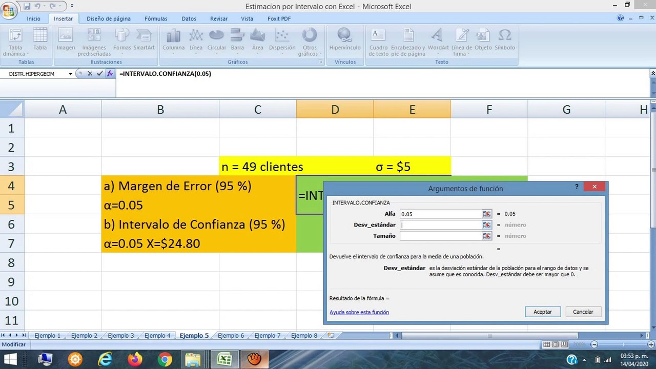Open Ayuda sobre esta función link
This screenshot has width=656, height=369.
359,312
